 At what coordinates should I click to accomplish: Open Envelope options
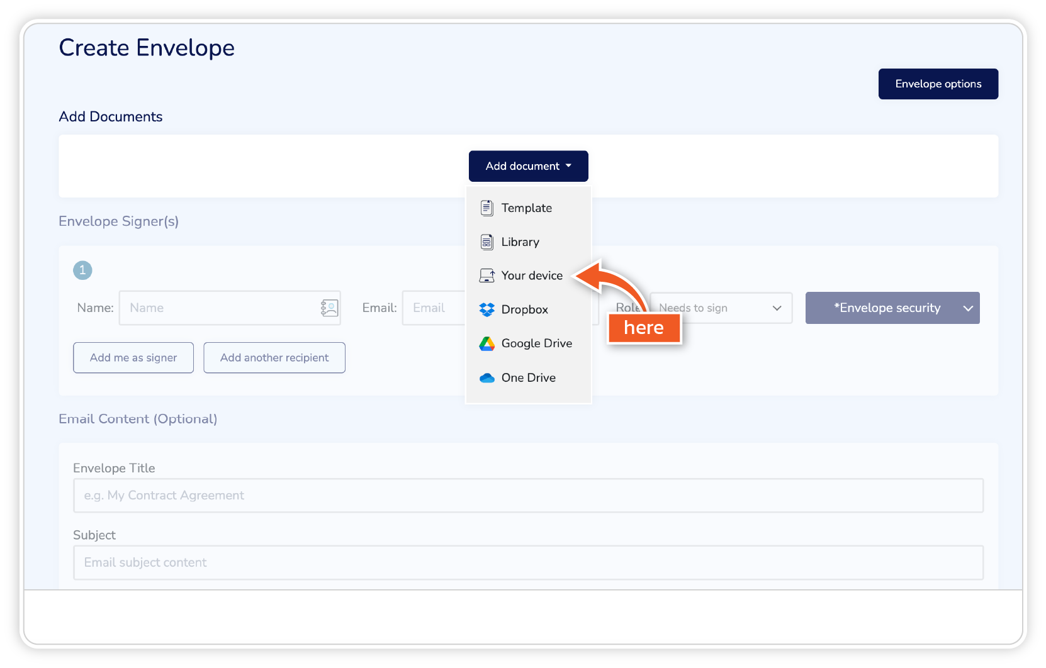click(x=938, y=84)
